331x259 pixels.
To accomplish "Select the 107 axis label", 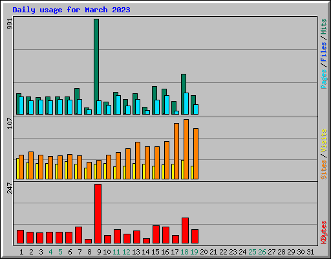I will click(x=10, y=123).
